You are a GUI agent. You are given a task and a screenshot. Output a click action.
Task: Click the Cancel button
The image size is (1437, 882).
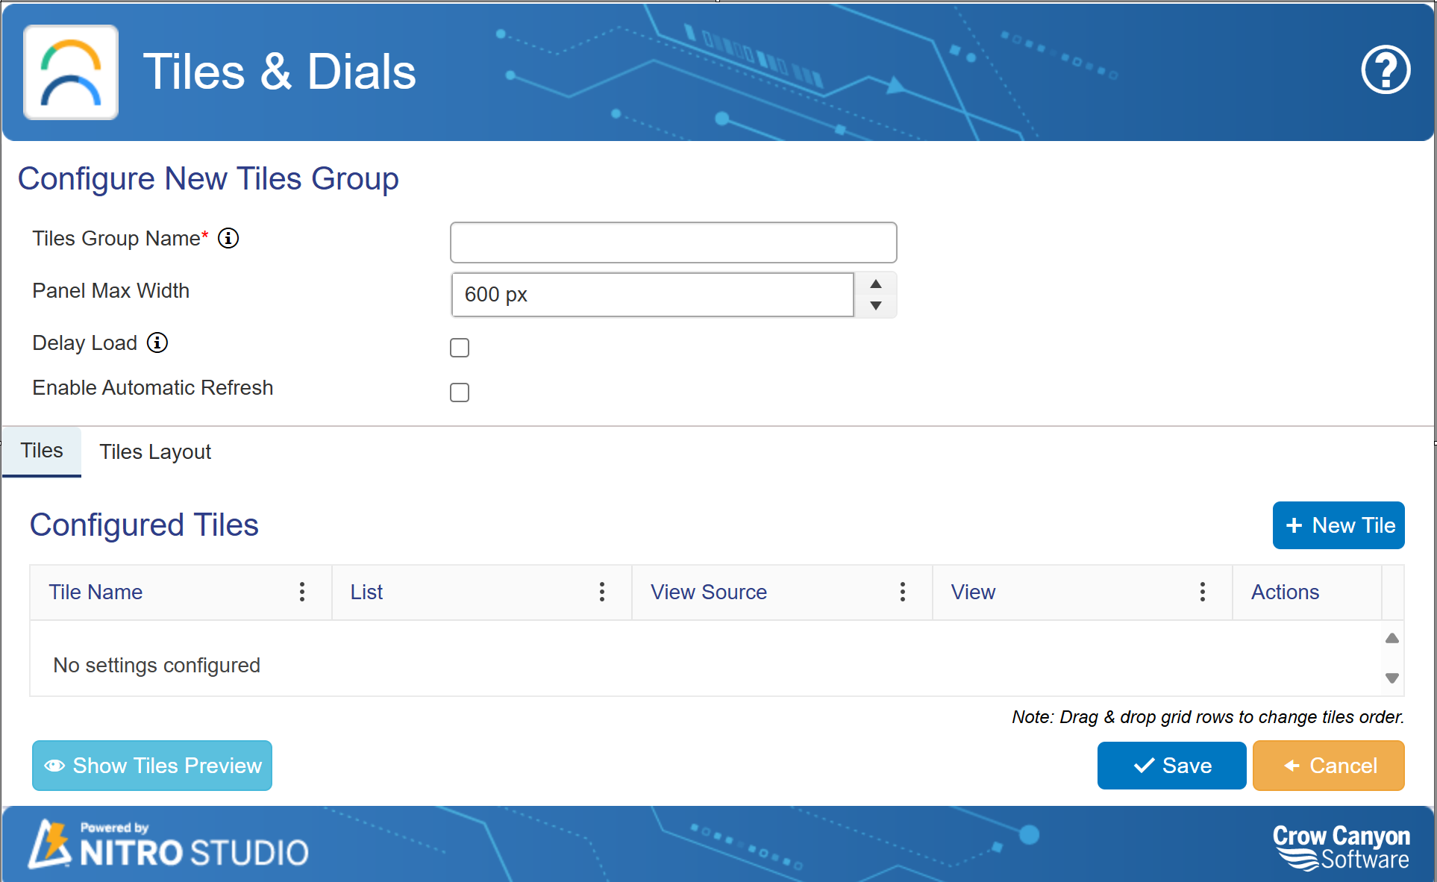point(1331,765)
